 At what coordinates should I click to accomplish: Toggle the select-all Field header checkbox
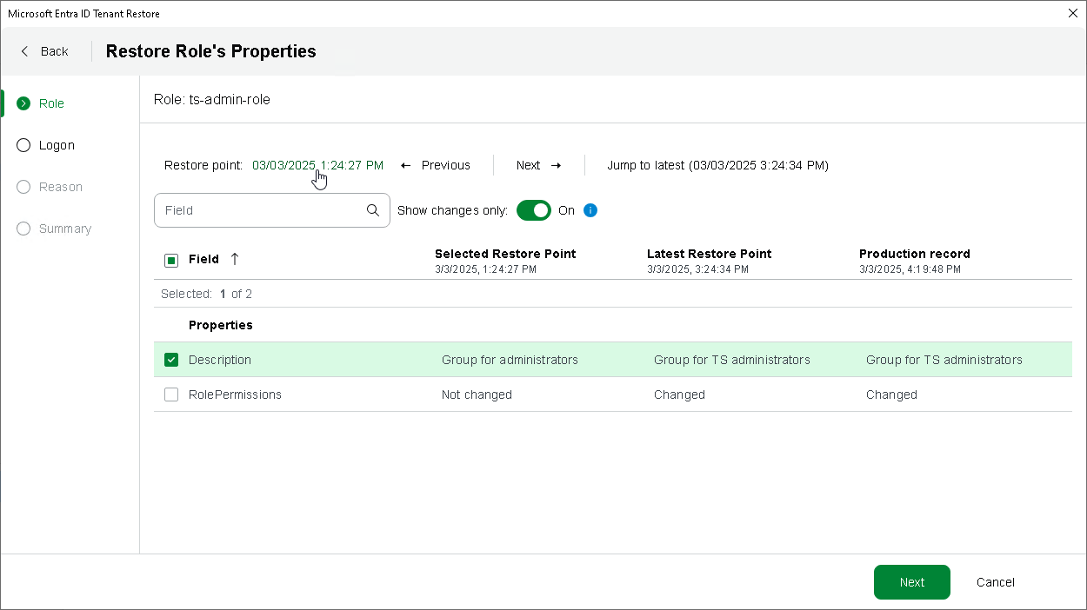click(x=171, y=260)
